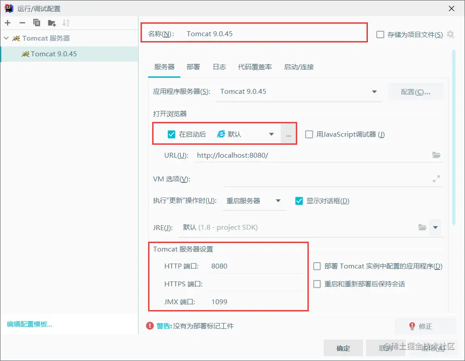Image resolution: width=465 pixels, height=361 pixels.
Task: Add a new run configuration
Action: pos(8,23)
